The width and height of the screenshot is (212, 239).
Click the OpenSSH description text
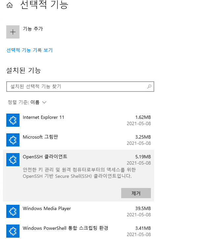(79, 173)
